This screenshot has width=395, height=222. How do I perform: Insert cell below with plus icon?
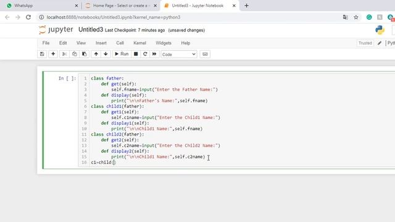pyautogui.click(x=53, y=54)
